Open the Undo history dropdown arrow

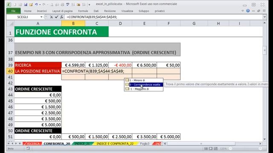40,5
